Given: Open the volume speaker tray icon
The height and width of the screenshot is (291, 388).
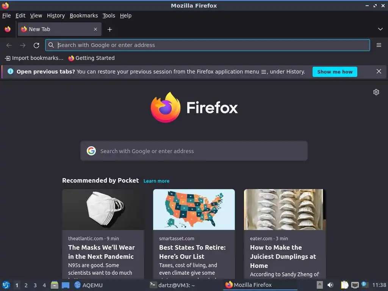Looking at the screenshot, I should coord(330,285).
